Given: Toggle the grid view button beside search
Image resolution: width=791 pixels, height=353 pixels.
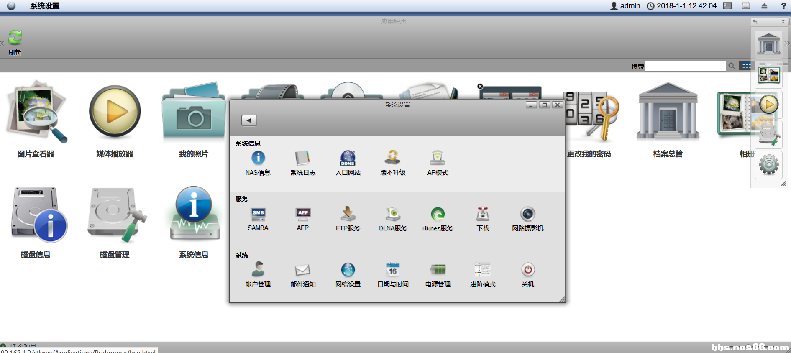Looking at the screenshot, I should pos(746,66).
